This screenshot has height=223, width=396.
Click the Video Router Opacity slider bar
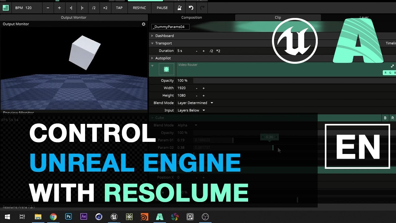(x=295, y=81)
